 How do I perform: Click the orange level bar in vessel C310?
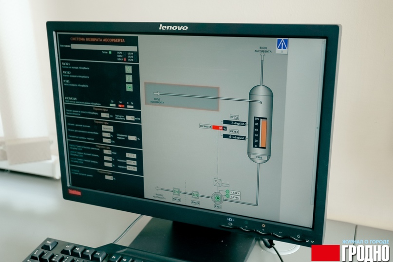pyautogui.click(x=263, y=133)
